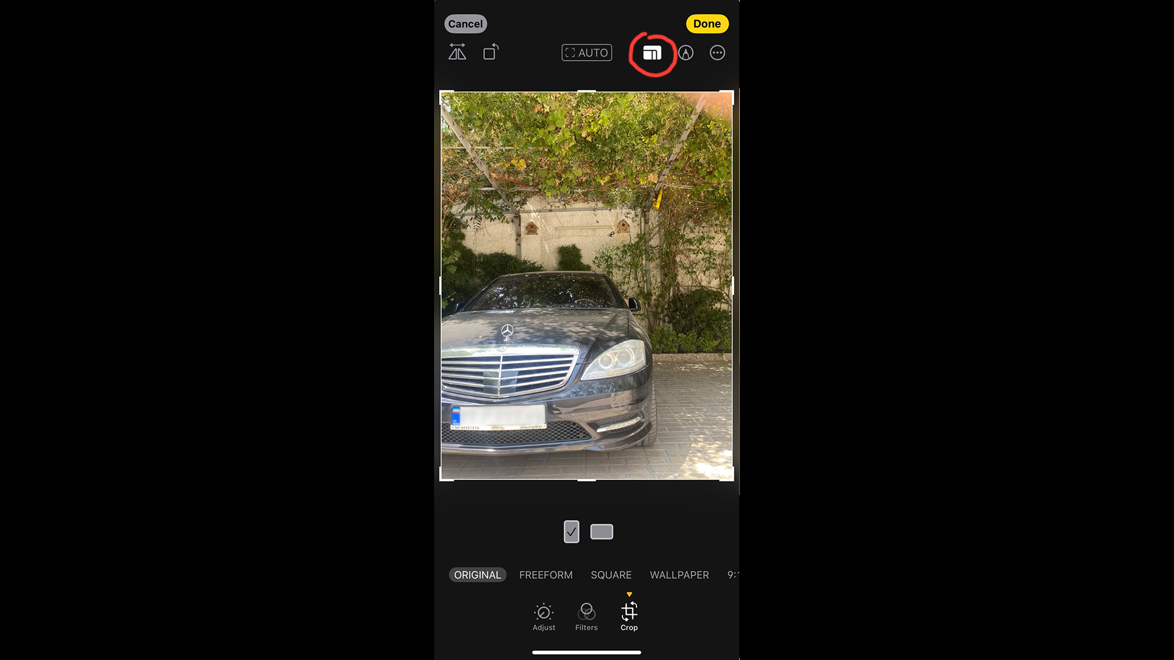
Task: Open the more options menu icon
Action: (717, 53)
